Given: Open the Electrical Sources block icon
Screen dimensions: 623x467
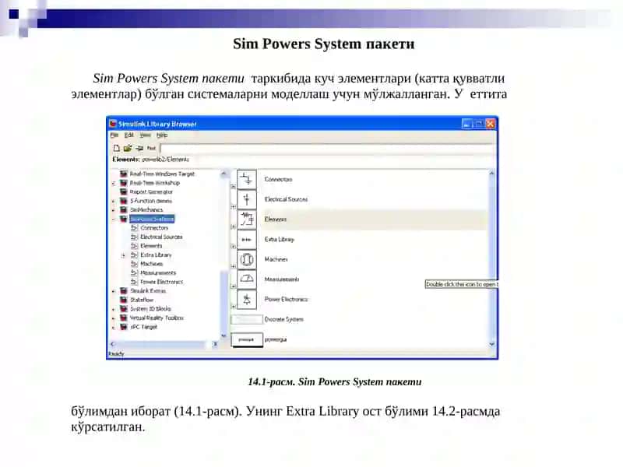Looking at the screenshot, I should point(246,199).
